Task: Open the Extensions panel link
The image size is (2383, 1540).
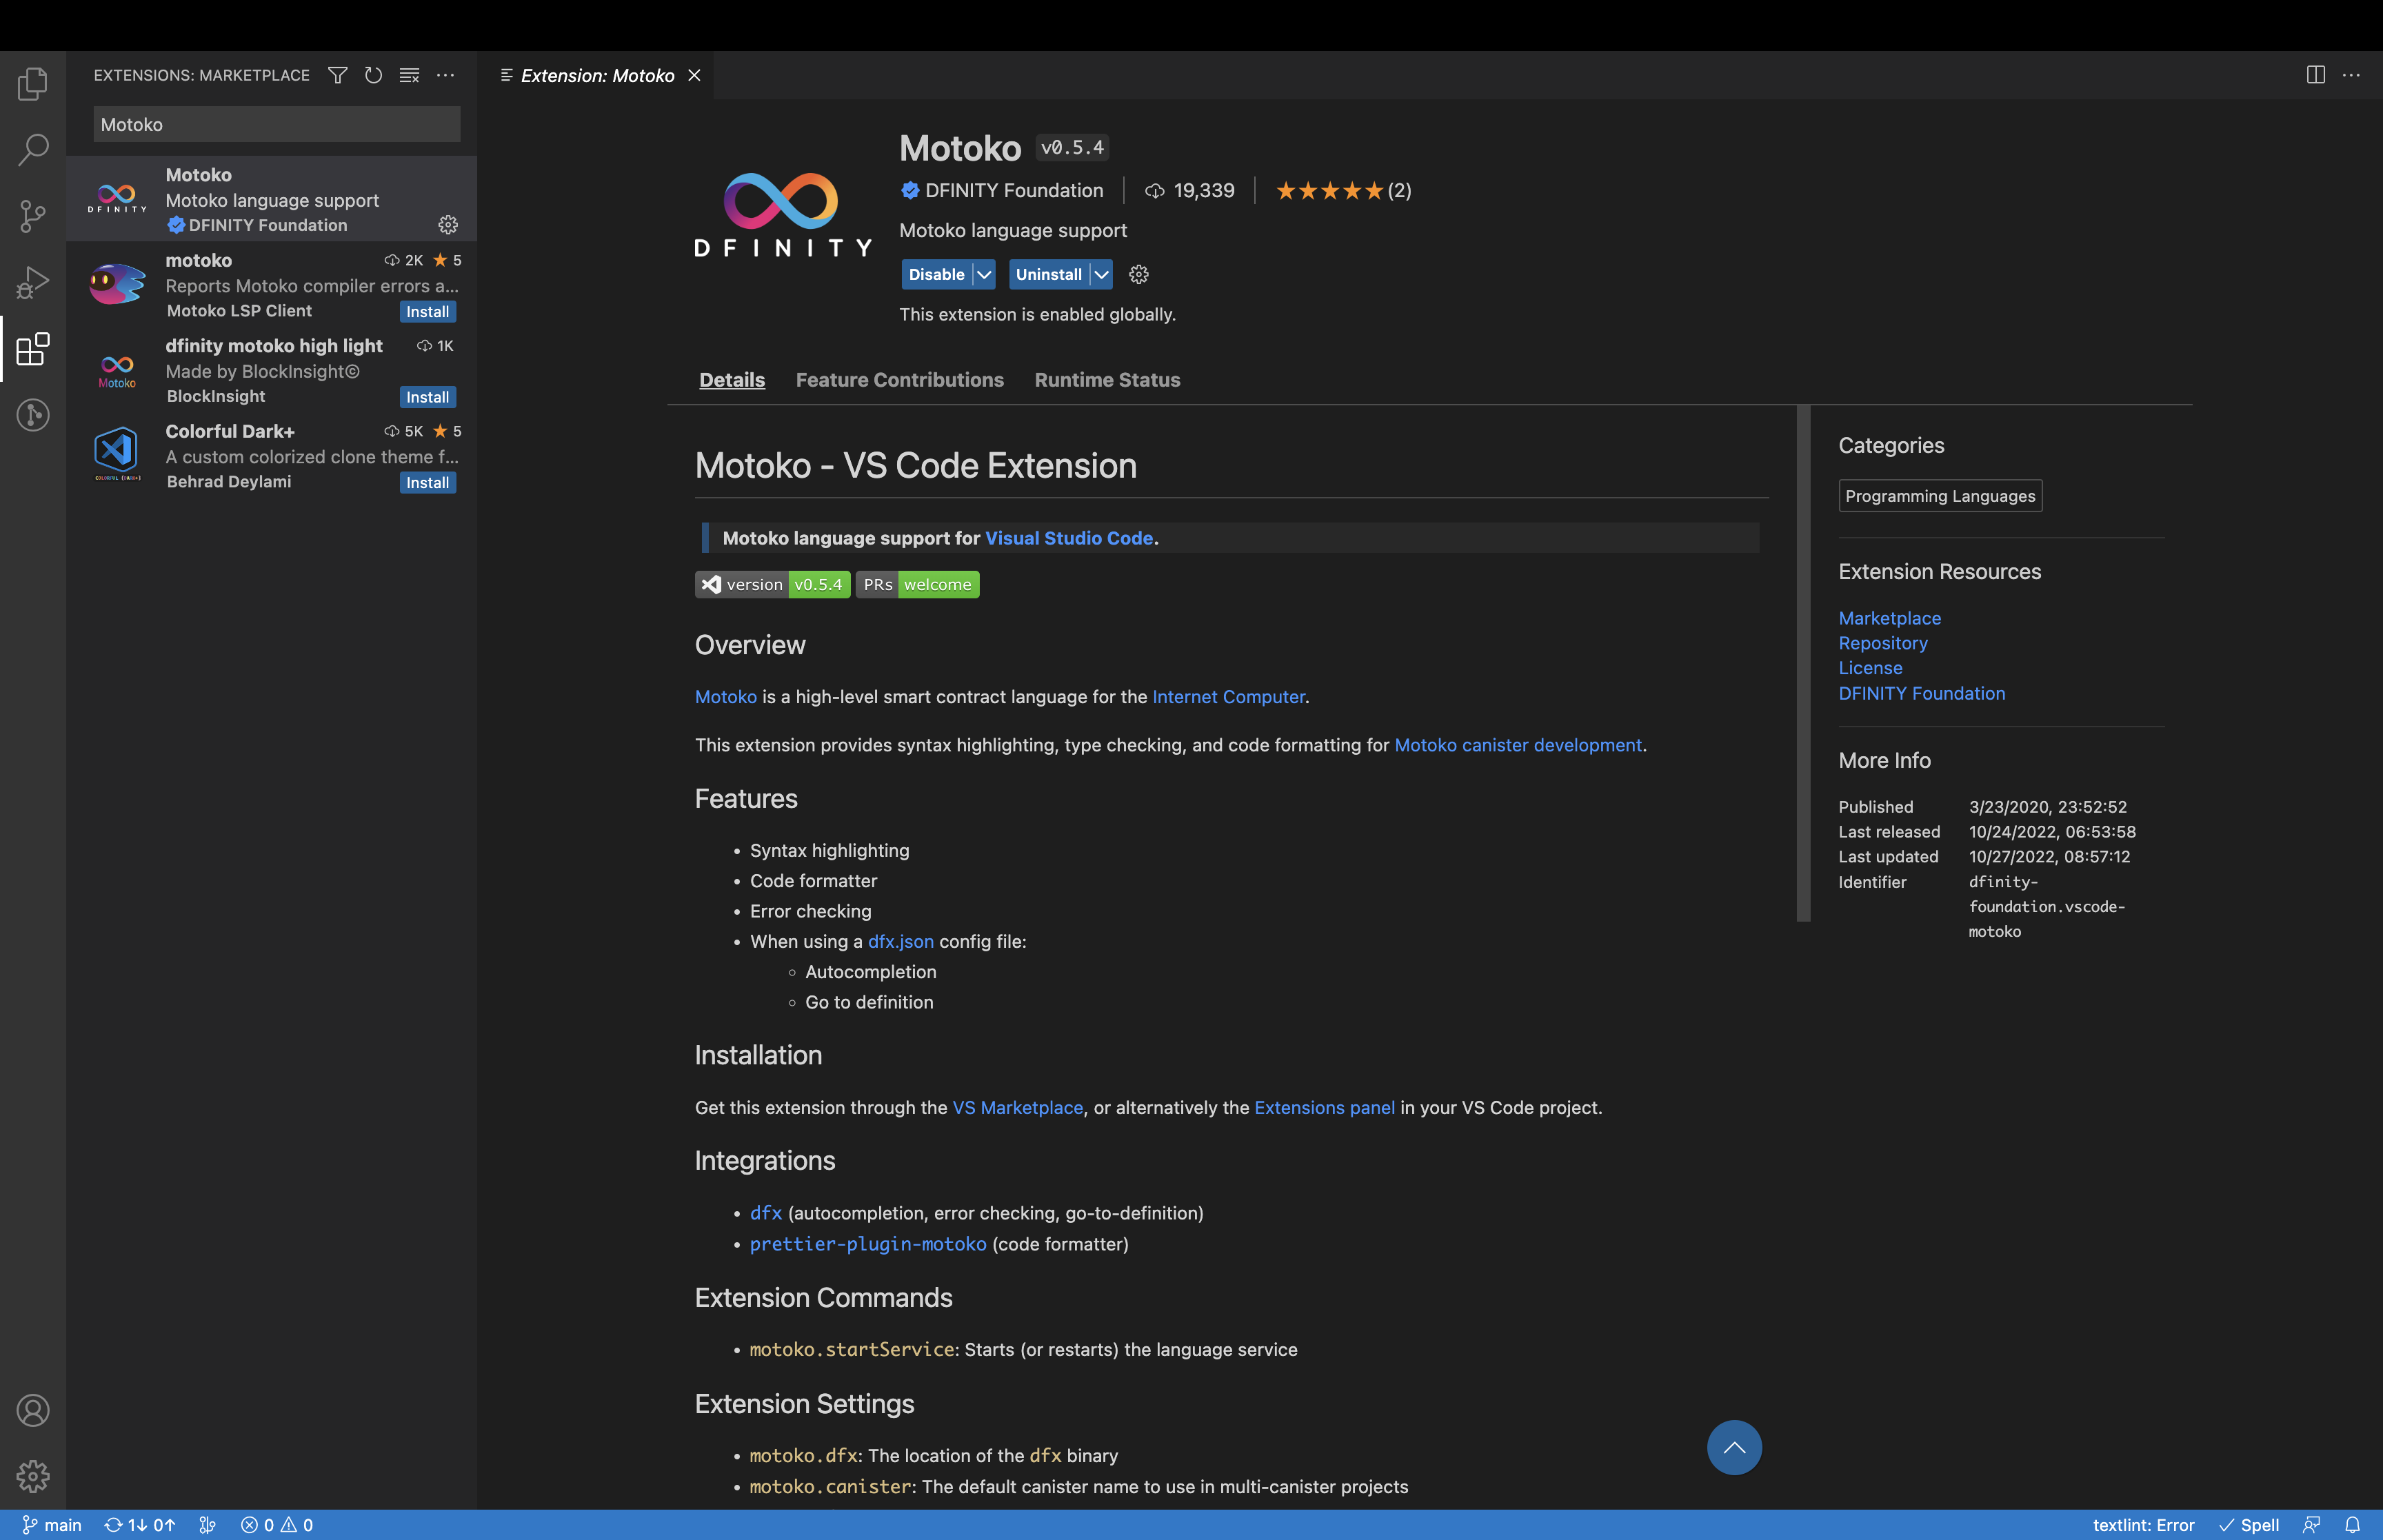Action: click(1324, 1108)
